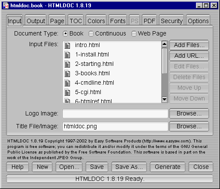Click the intro.html file icon

click(67, 45)
